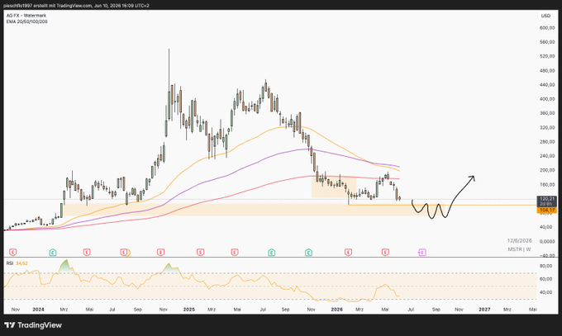Viewport: 562px width, 336px height.
Task: Click the 400,00 price axis label
Action: (x=547, y=99)
